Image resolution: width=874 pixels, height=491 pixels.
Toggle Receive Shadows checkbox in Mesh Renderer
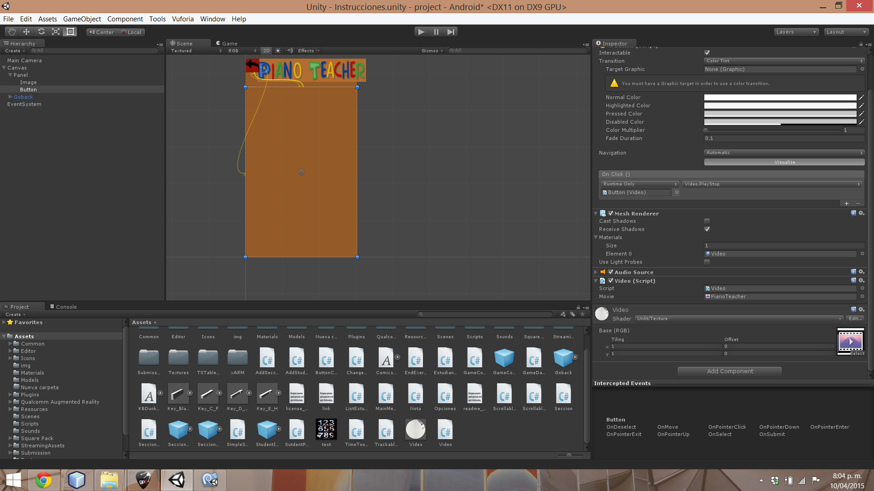click(707, 229)
